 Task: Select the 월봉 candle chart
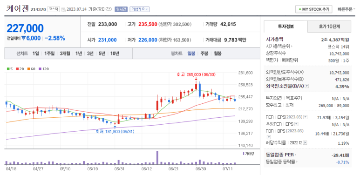(217, 54)
